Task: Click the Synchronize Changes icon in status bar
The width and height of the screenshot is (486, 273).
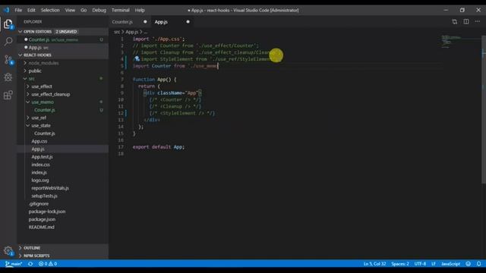Action: pyautogui.click(x=30, y=264)
